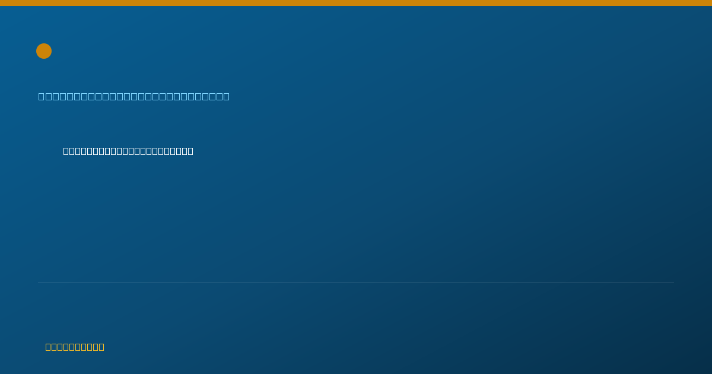
Task: Click last box of yellow text line
Action: (x=101, y=347)
